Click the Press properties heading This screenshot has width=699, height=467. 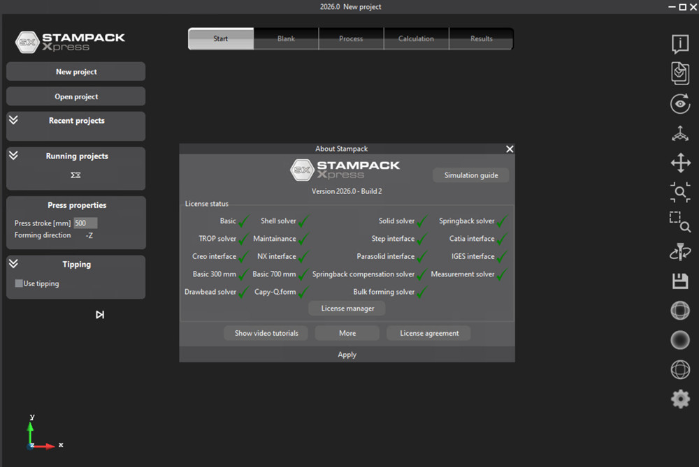point(77,205)
